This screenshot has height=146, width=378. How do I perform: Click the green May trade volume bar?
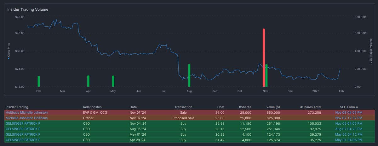[x=113, y=81]
